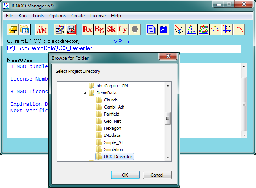Click the MP on status text
This screenshot has width=256, height=188.
click(x=121, y=41)
